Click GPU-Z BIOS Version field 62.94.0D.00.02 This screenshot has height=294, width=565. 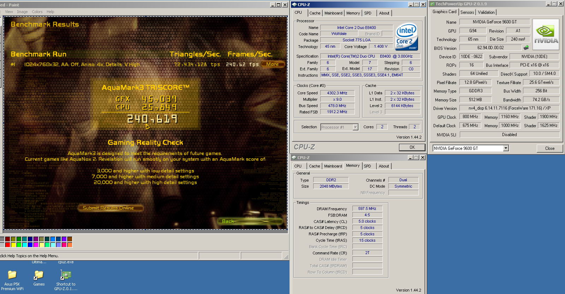[x=490, y=48]
